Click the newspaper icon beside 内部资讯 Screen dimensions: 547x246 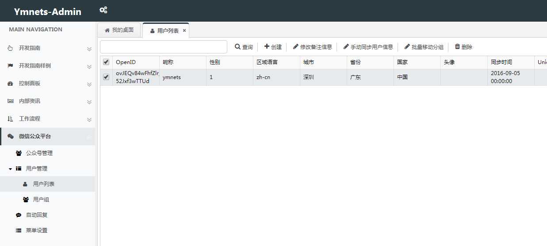tap(10, 101)
